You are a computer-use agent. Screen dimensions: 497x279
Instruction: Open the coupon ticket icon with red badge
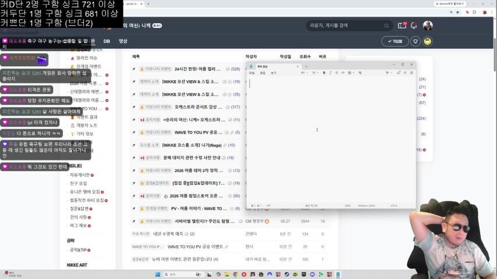(x=402, y=26)
